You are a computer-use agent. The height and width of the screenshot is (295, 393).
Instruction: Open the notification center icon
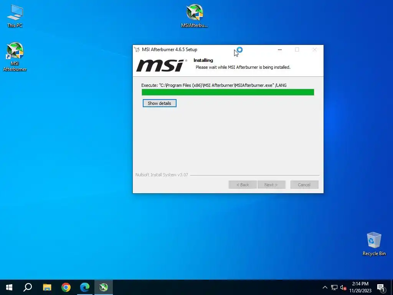381,287
